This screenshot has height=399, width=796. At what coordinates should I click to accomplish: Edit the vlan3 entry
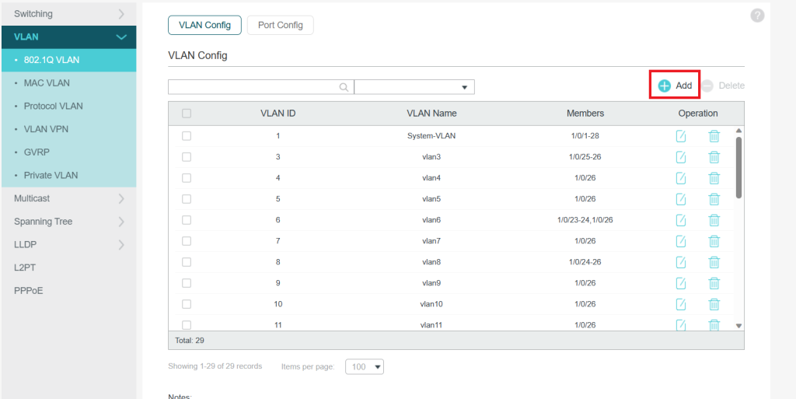pyautogui.click(x=681, y=157)
